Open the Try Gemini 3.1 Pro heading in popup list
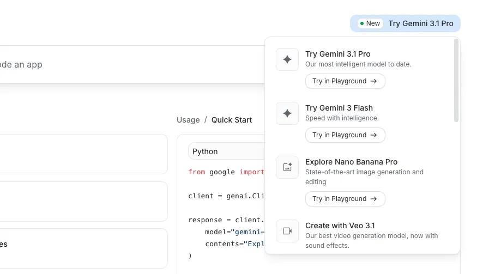This screenshot has width=477, height=274. point(337,54)
